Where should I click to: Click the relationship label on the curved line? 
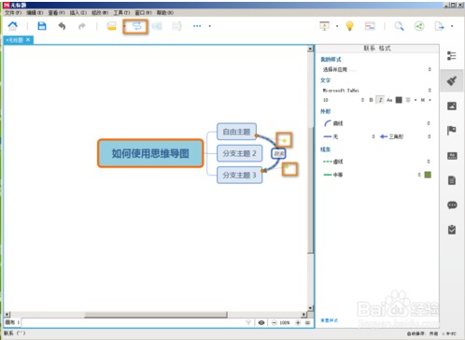click(278, 153)
